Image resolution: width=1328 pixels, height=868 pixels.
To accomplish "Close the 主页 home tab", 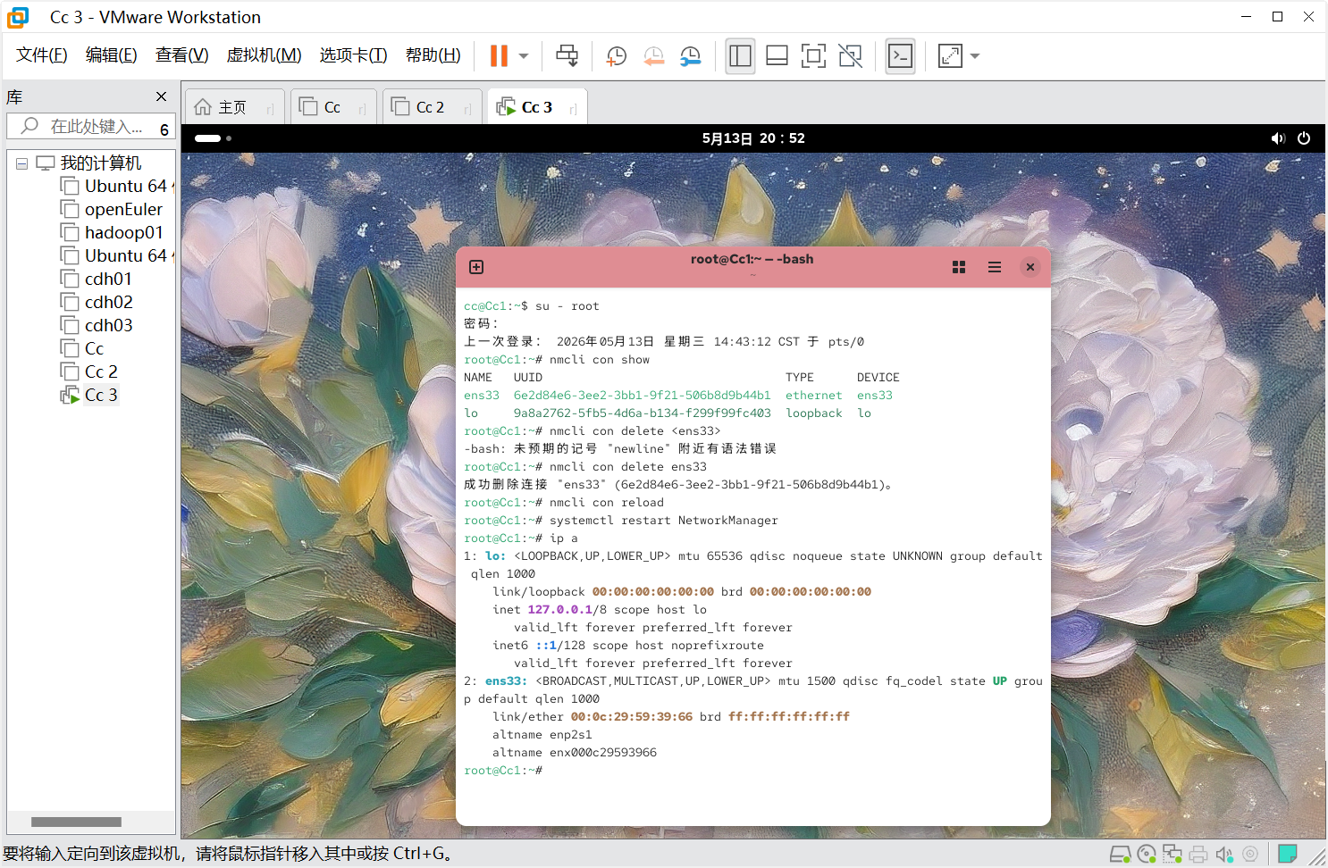I will [x=270, y=109].
